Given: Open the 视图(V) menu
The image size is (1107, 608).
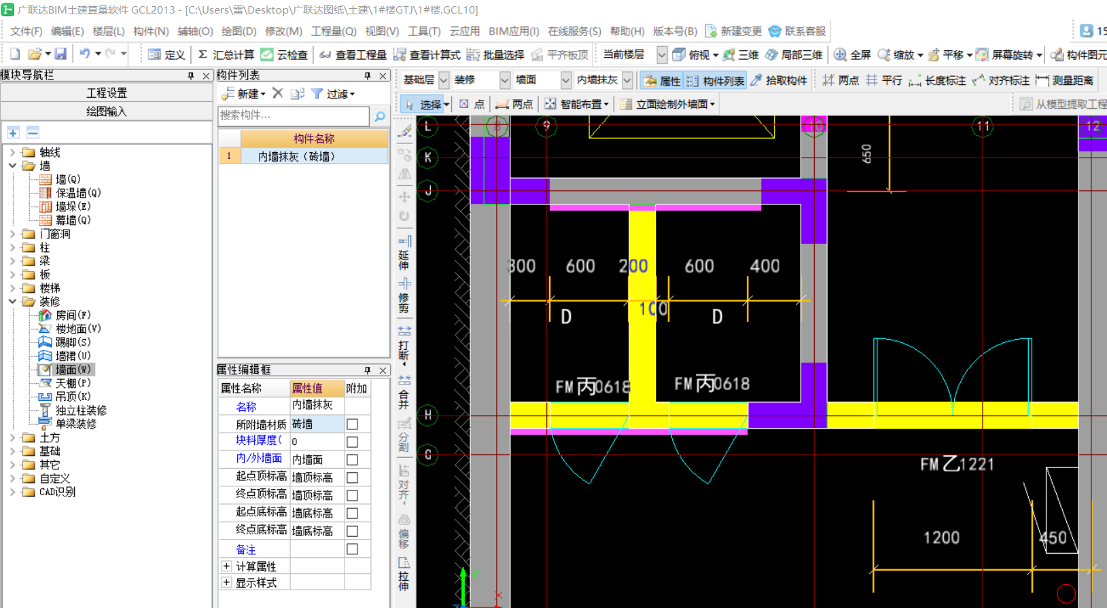Looking at the screenshot, I should (x=382, y=31).
